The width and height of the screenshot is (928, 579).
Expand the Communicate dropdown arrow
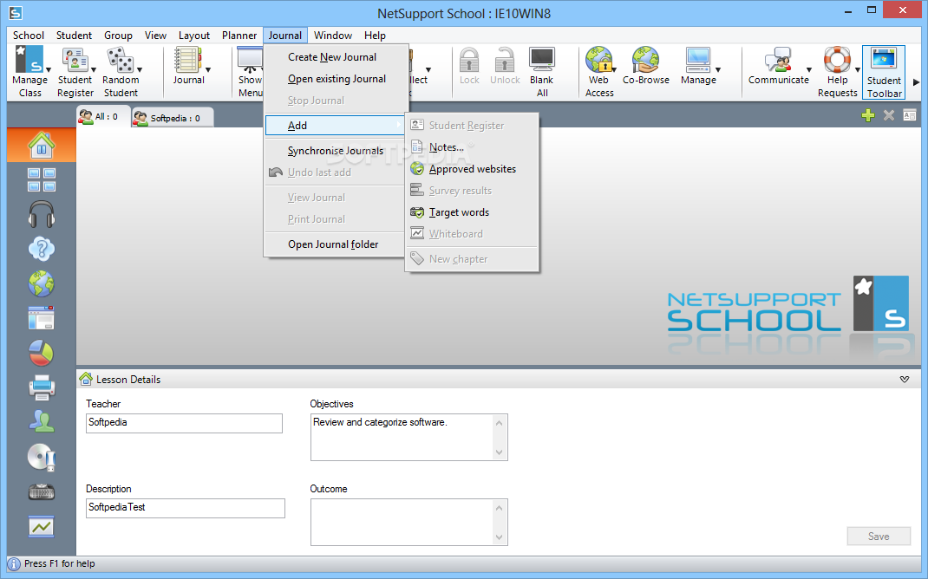click(x=809, y=70)
